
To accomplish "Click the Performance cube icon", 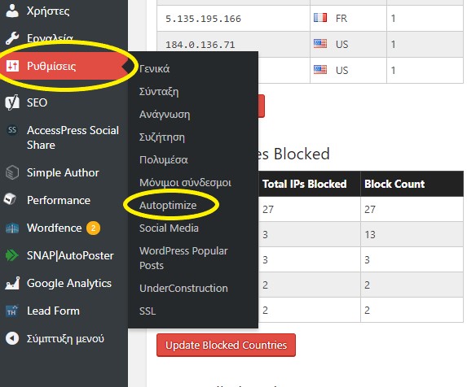I will [x=10, y=199].
